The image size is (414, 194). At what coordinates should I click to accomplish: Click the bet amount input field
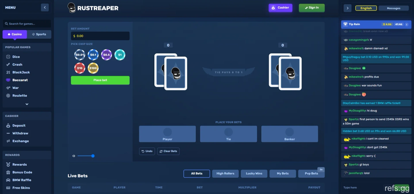100,36
